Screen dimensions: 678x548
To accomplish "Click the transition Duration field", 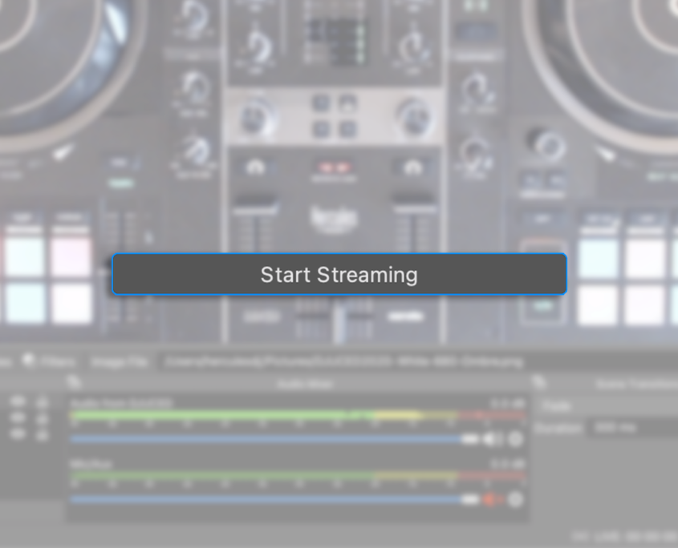I will coord(630,428).
